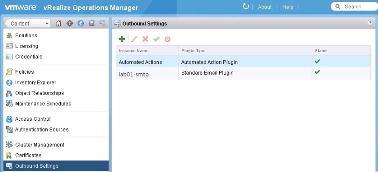Click the Outbound Settings sidebar icon

[9, 166]
